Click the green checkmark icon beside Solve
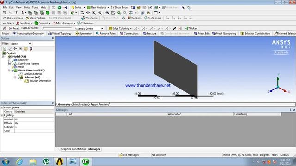The width and height of the screenshot is (296, 166). [x=60, y=7]
